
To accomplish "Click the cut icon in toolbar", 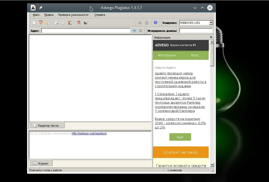I will [56, 23].
